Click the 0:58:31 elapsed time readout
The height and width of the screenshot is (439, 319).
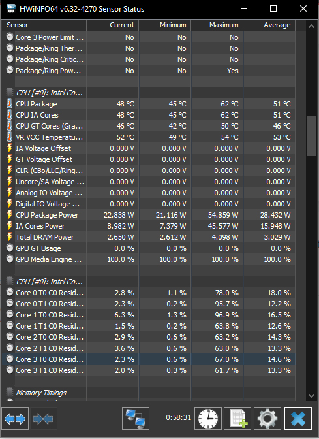[x=178, y=417]
